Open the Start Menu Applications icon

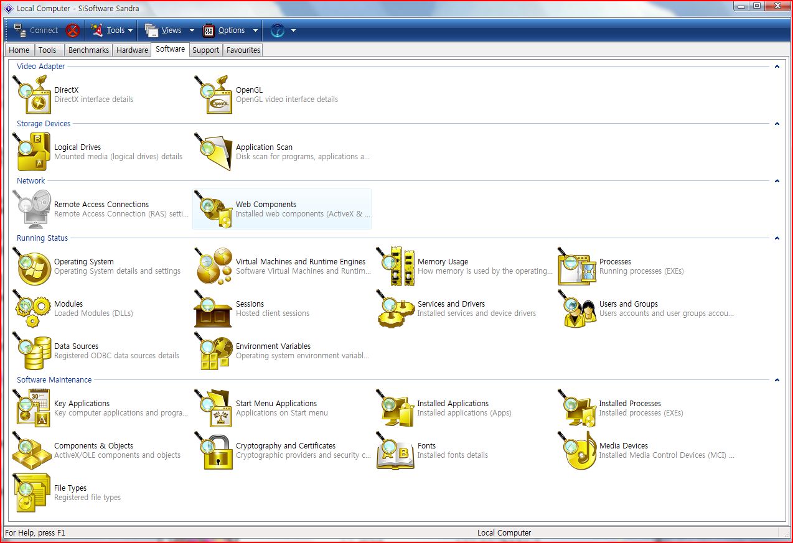click(x=213, y=408)
